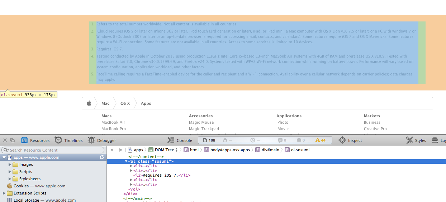
Task: Click the resource size weight indicator
Action: point(228,141)
